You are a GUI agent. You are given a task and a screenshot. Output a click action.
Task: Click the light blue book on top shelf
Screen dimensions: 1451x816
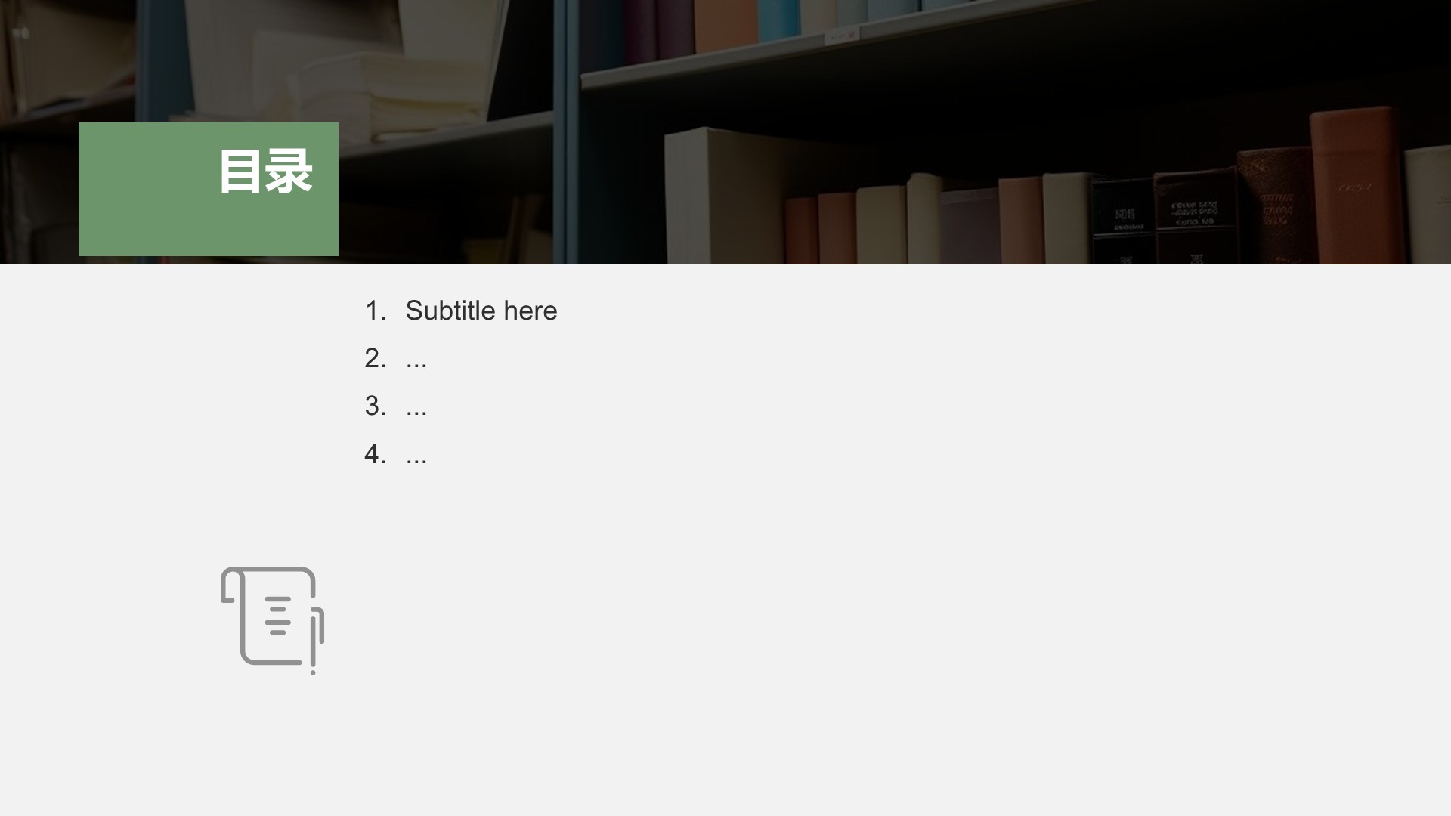click(778, 19)
